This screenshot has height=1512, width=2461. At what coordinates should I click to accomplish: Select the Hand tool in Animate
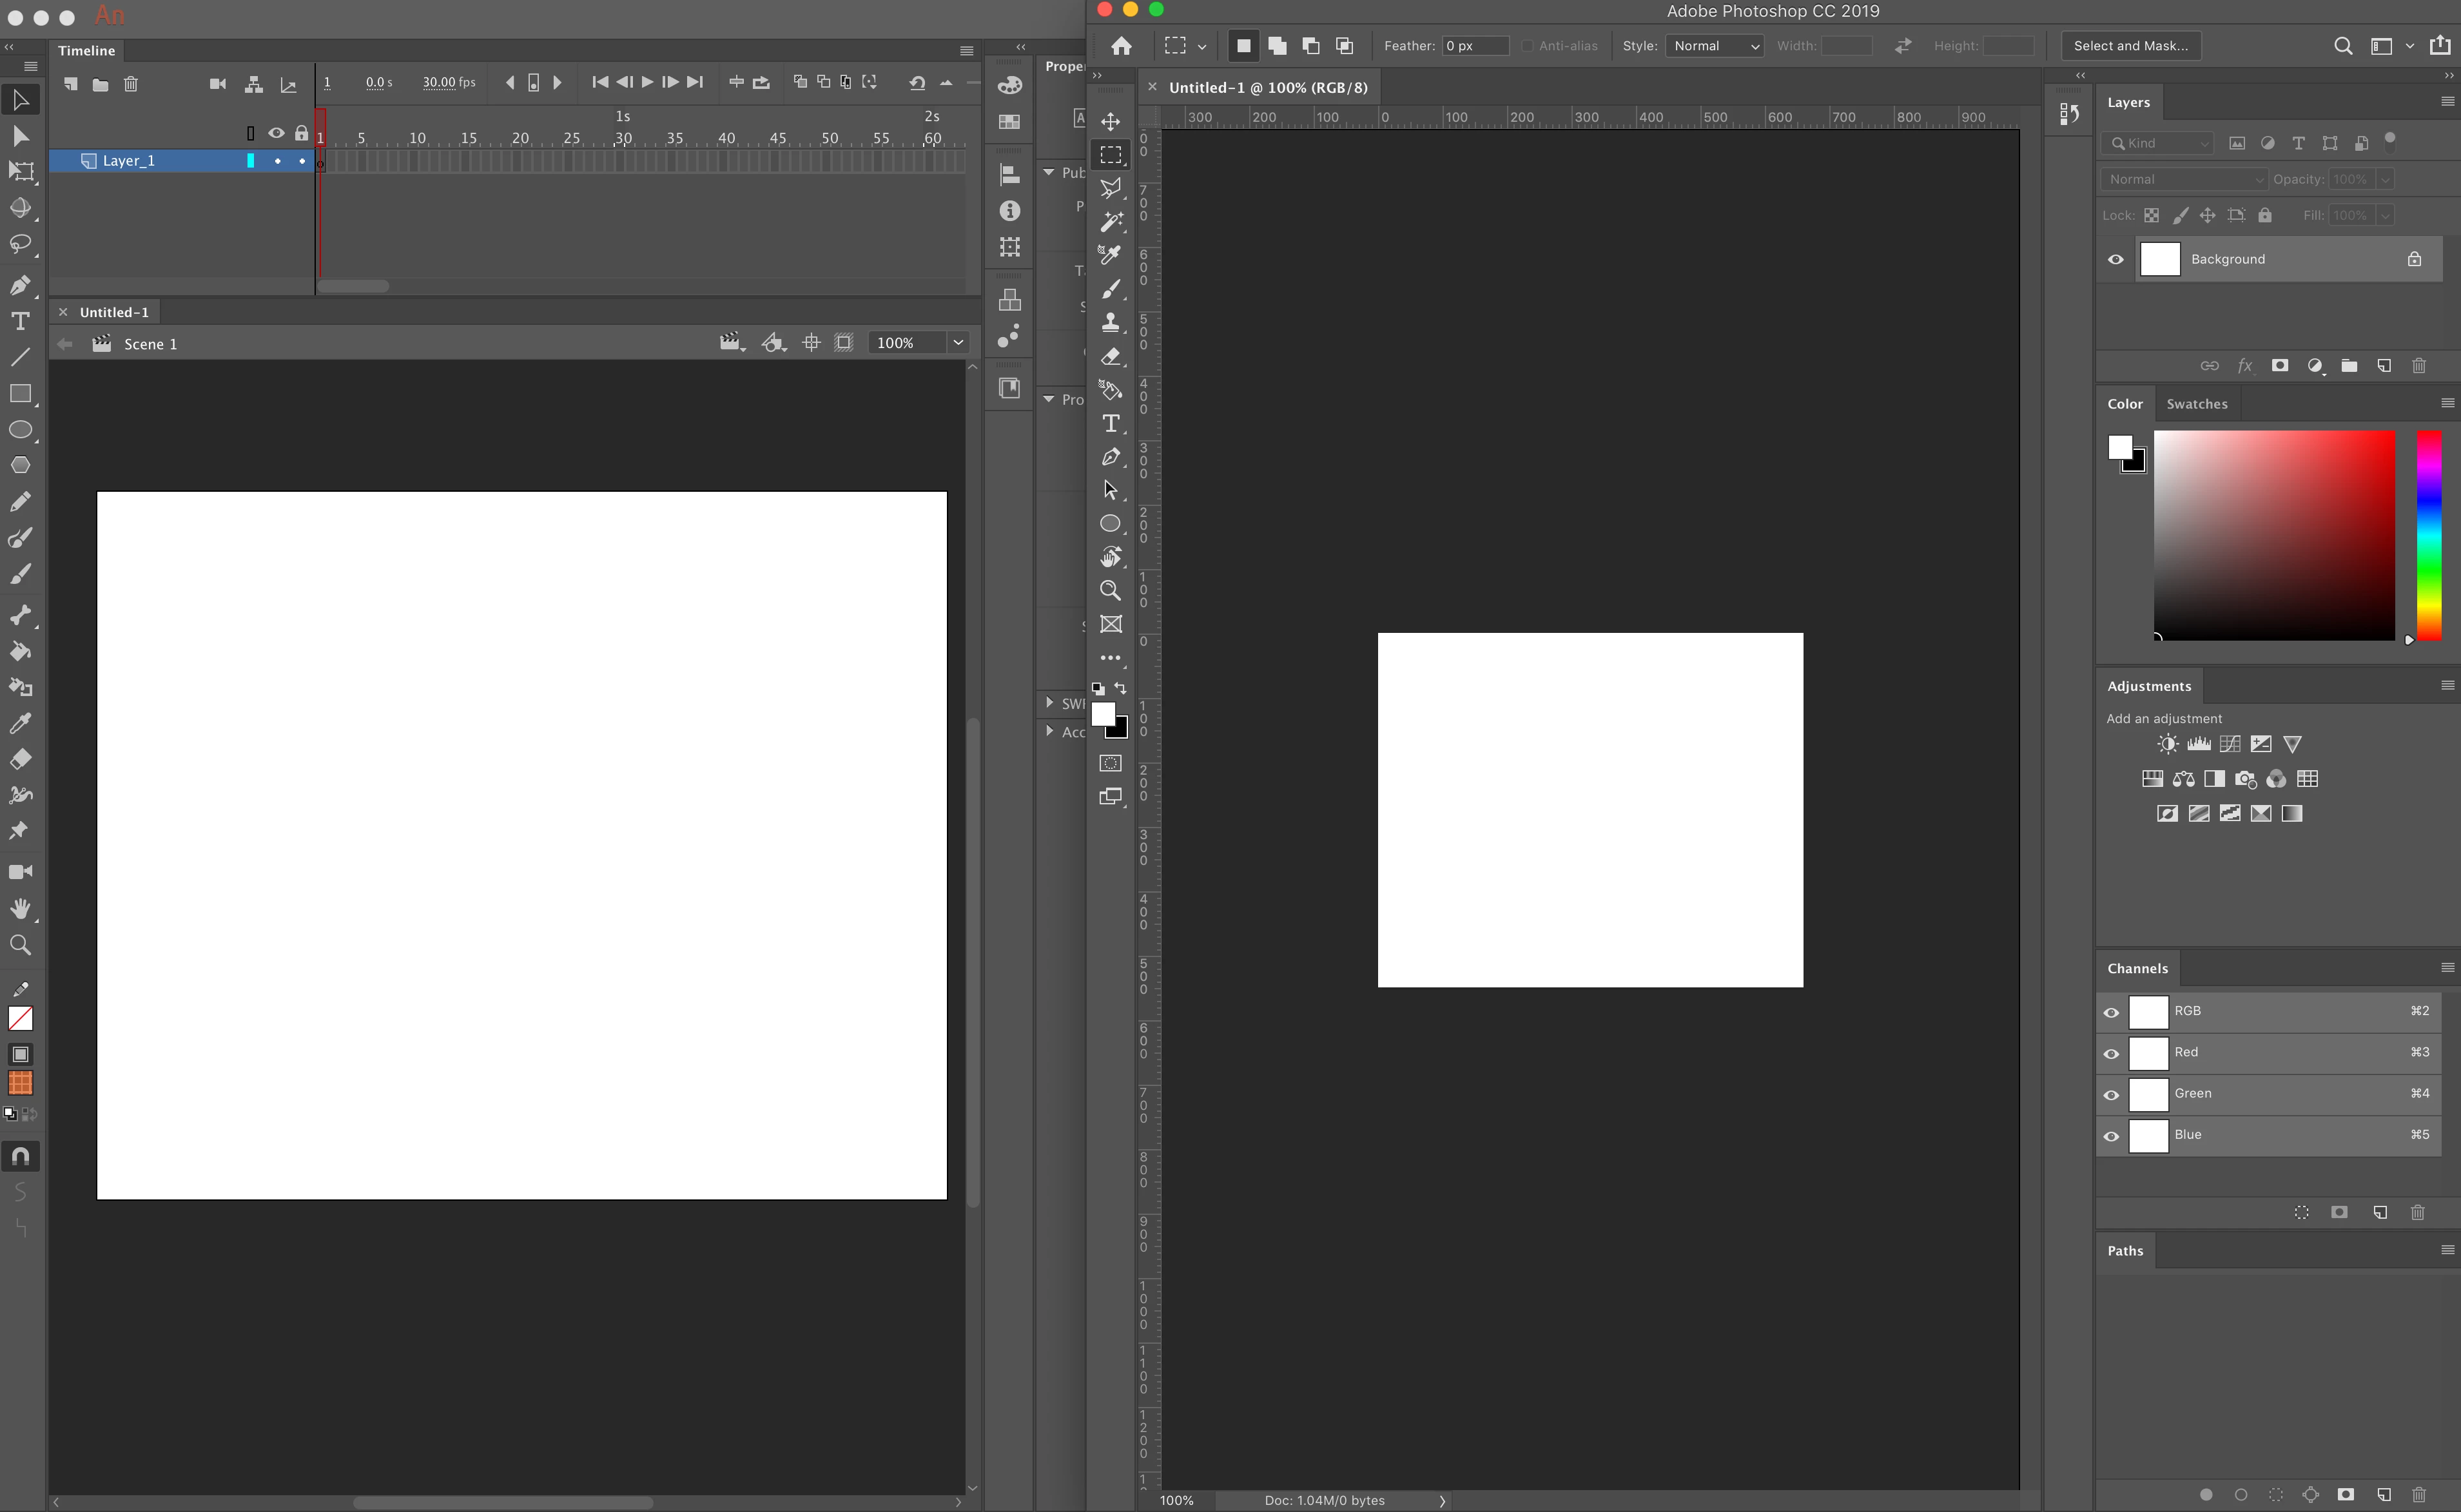tap(20, 908)
